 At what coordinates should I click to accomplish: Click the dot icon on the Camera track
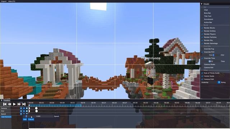click(27, 108)
